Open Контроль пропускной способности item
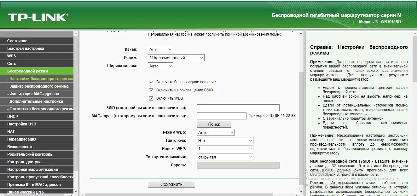Image resolution: width=417 pixels, height=196 pixels. tap(37, 177)
